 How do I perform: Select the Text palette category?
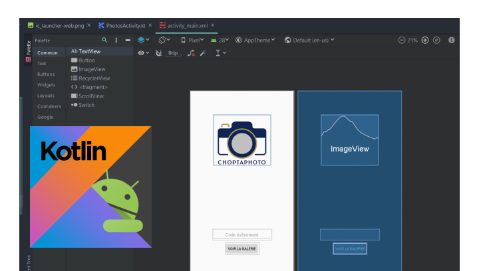click(42, 63)
